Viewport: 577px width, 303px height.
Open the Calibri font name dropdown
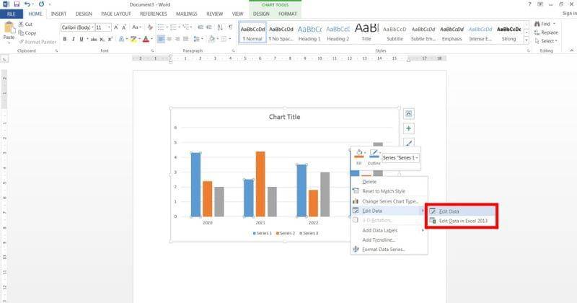tap(92, 27)
